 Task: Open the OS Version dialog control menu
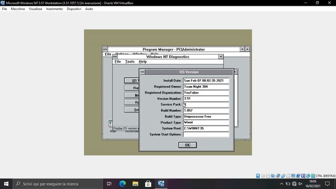142,72
